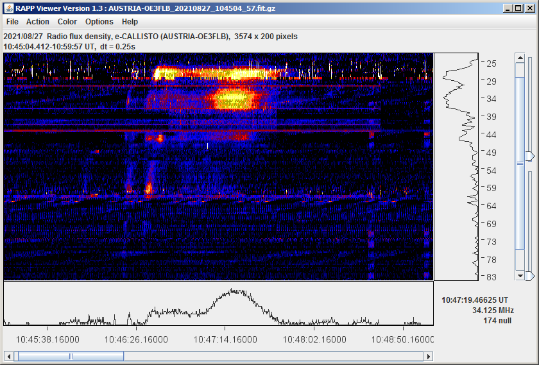Click the '10:47:19.46625 UT' readout

coord(475,300)
